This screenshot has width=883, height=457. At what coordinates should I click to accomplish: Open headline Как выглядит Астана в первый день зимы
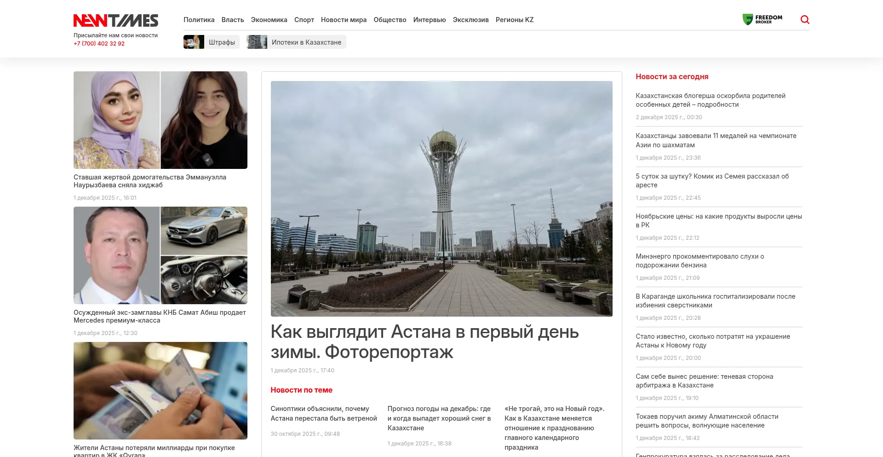pyautogui.click(x=424, y=341)
